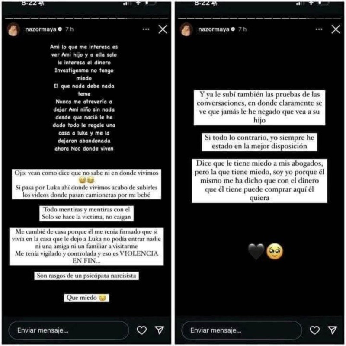Tap the black heart emoji sticker
346x346 pixels.
click(x=256, y=252)
